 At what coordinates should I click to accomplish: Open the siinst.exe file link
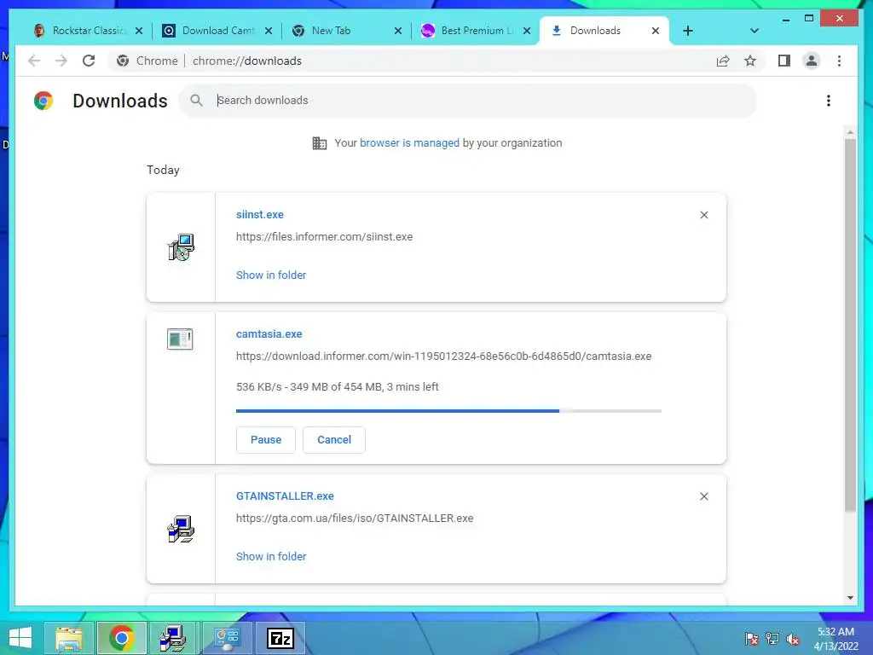[x=259, y=214]
